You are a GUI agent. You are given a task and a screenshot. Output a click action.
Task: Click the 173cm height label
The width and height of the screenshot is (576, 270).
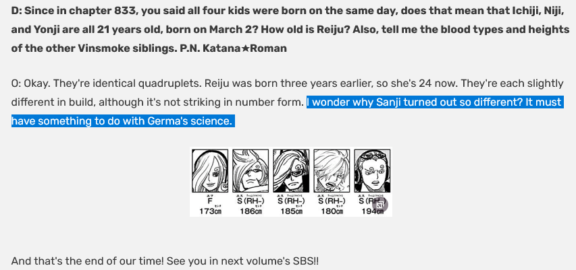pyautogui.click(x=210, y=211)
